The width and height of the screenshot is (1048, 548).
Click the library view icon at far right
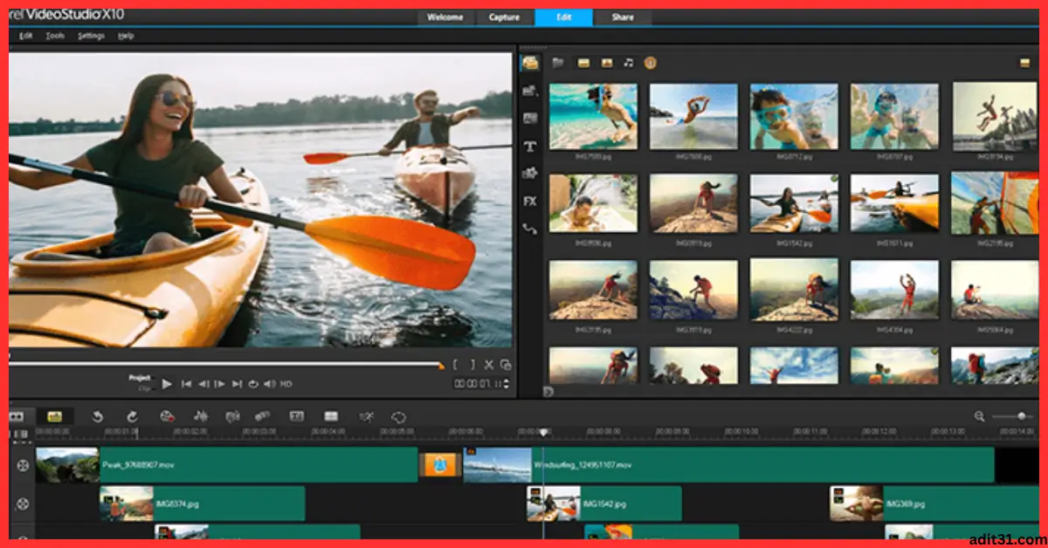1026,63
